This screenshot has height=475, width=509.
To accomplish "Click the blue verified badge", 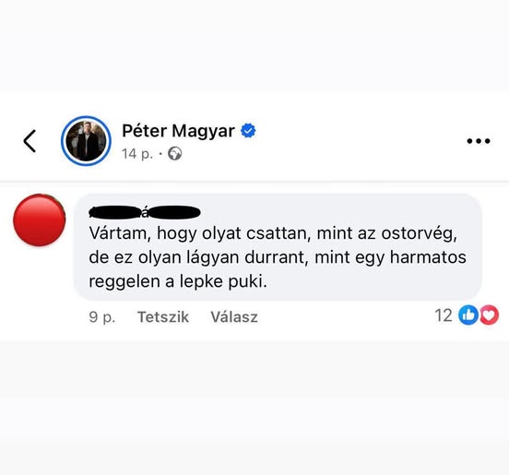I will click(248, 131).
